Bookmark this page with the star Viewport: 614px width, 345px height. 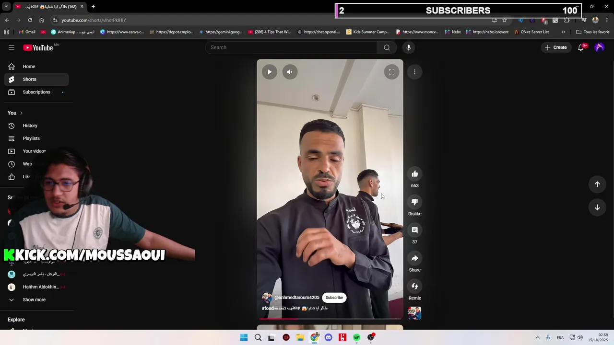coord(505,20)
